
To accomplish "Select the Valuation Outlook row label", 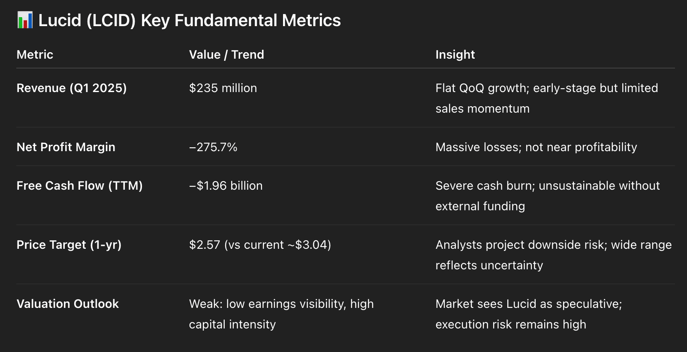I will pos(67,304).
